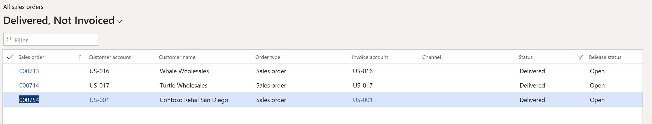Select the Contoso Retail San Diego cell
This screenshot has width=652, height=124.
(194, 100)
